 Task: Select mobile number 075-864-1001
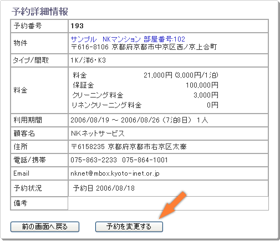(x=145, y=160)
